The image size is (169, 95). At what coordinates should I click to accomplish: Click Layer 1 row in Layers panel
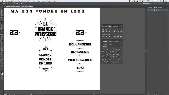pos(158,10)
